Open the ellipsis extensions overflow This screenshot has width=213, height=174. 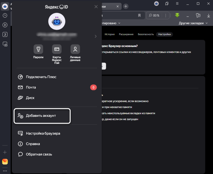coord(188,16)
